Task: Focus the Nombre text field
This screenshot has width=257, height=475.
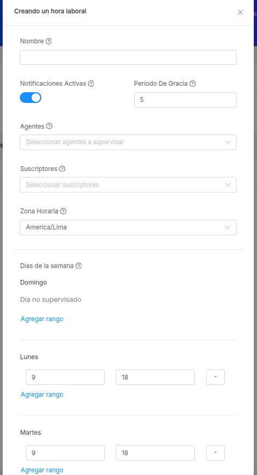Action: pyautogui.click(x=128, y=57)
